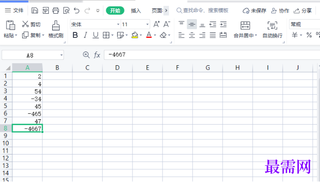Click the formula bar showing -4667
The height and width of the screenshot is (182, 320).
(212, 55)
